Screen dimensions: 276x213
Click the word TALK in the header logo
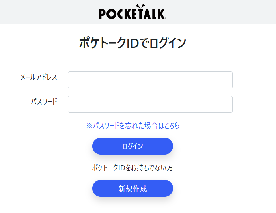click(x=151, y=14)
